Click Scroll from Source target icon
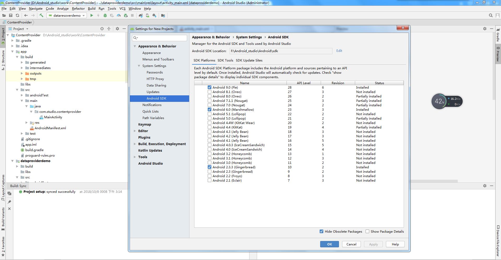The height and width of the screenshot is (260, 501). [x=102, y=29]
